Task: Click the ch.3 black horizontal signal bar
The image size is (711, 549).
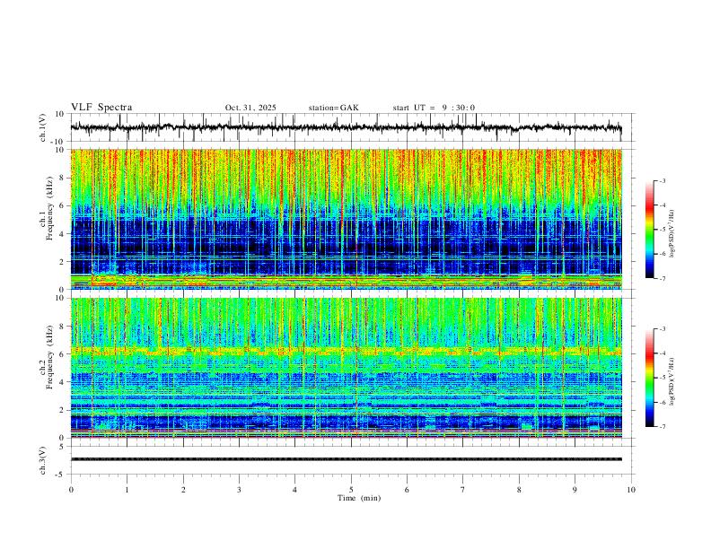Action: pos(346,459)
